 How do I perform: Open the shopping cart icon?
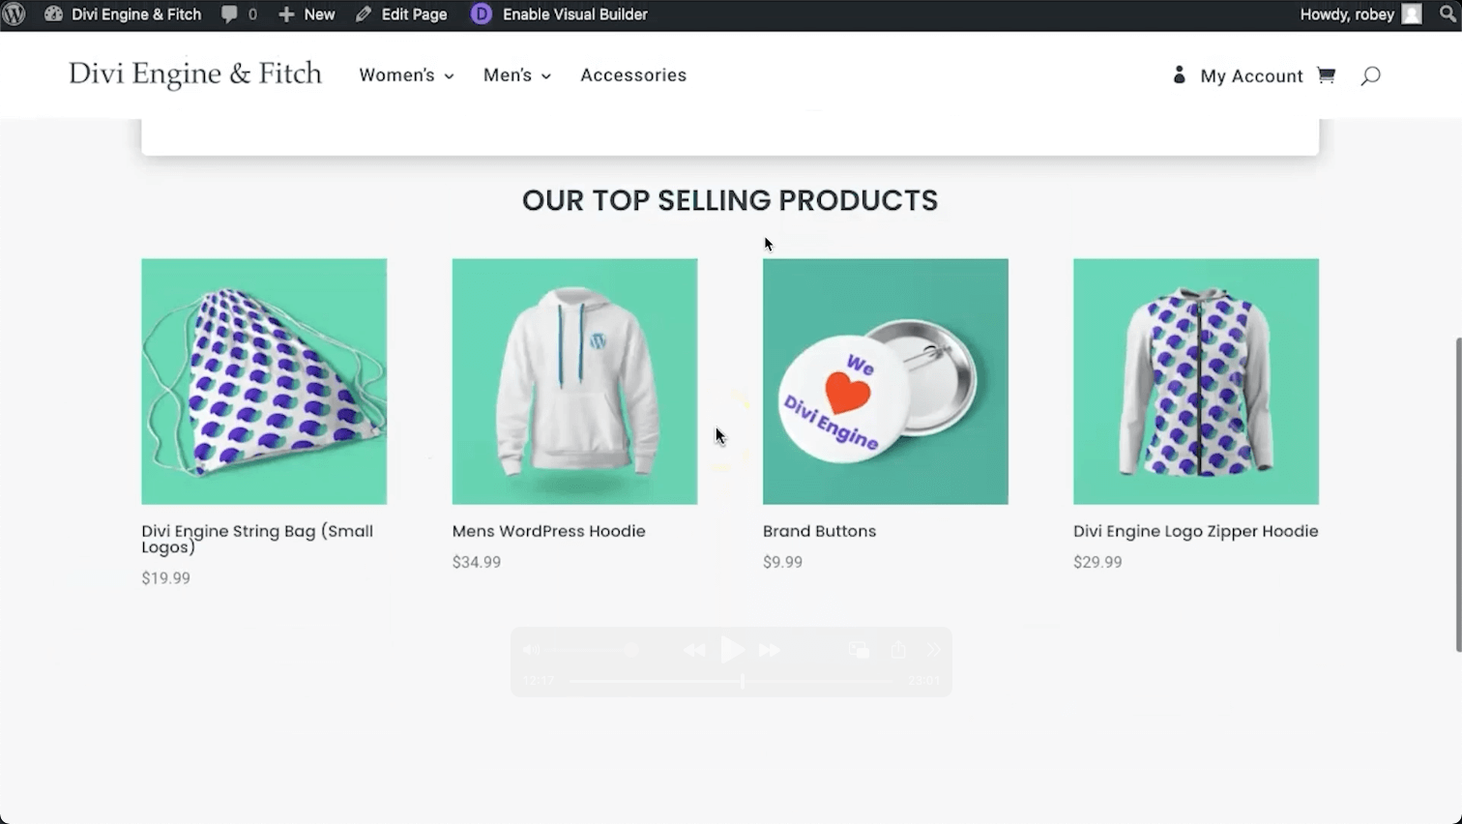point(1326,75)
